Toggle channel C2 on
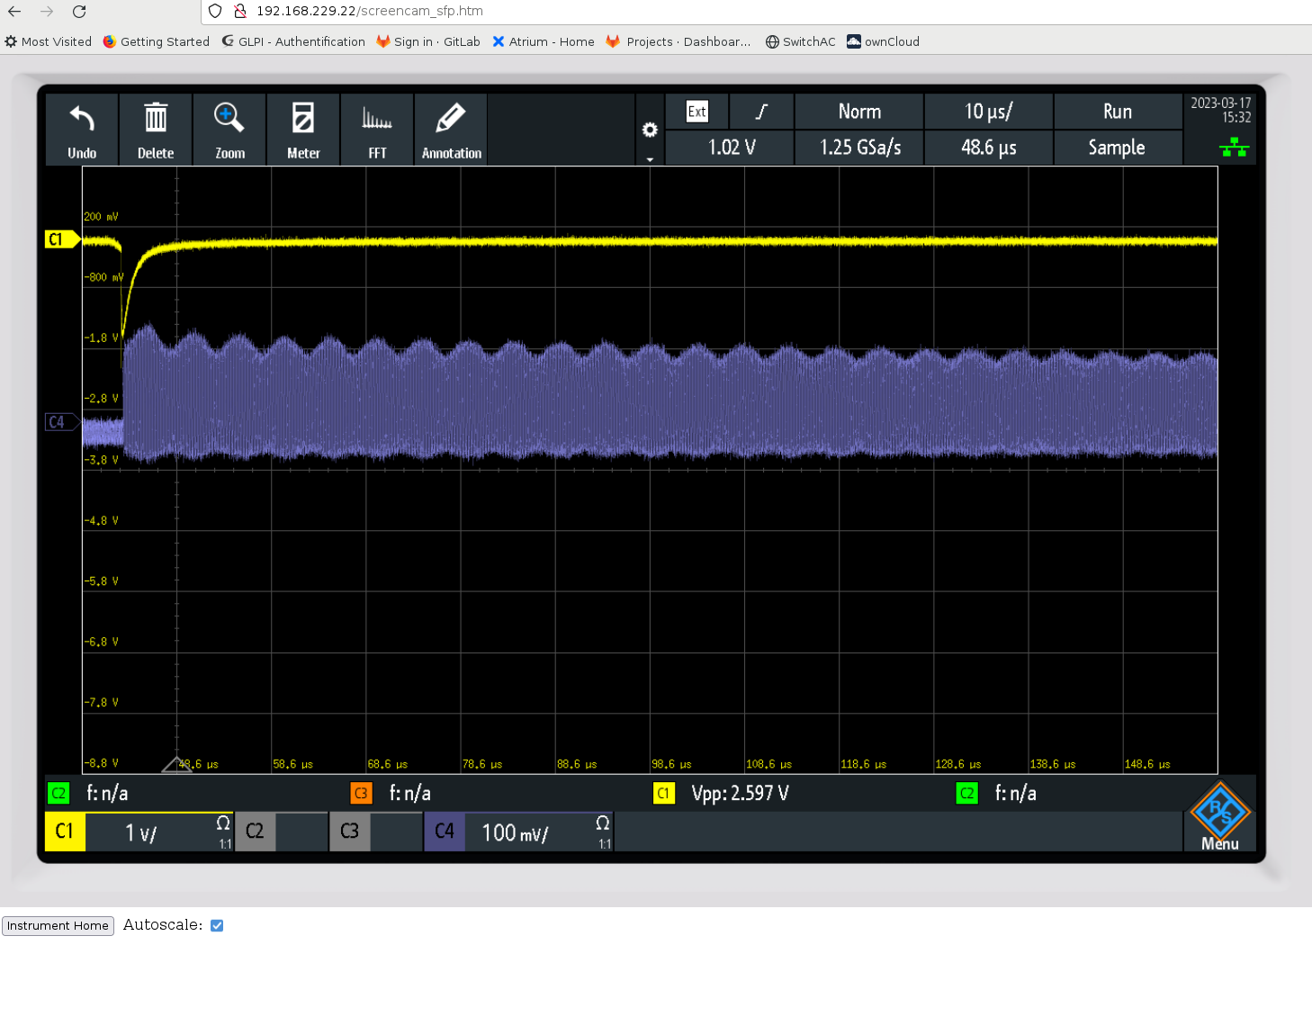The height and width of the screenshot is (1017, 1312). 256,832
